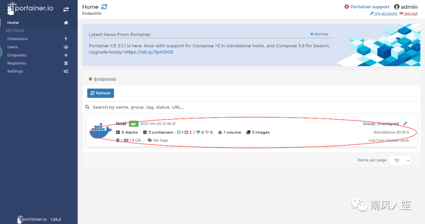Click the Extensions lightning bolt icon

tap(66, 39)
